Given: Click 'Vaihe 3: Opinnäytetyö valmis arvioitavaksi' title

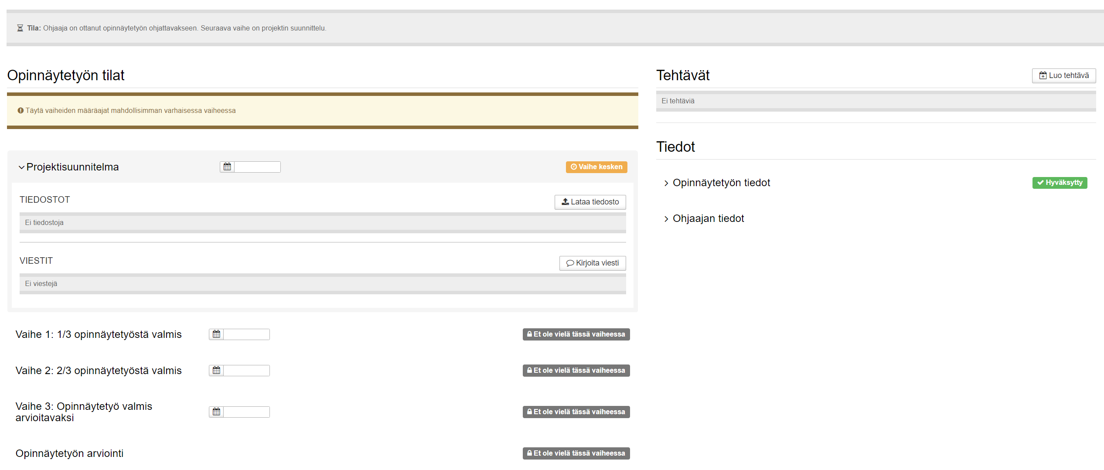Looking at the screenshot, I should 84,412.
